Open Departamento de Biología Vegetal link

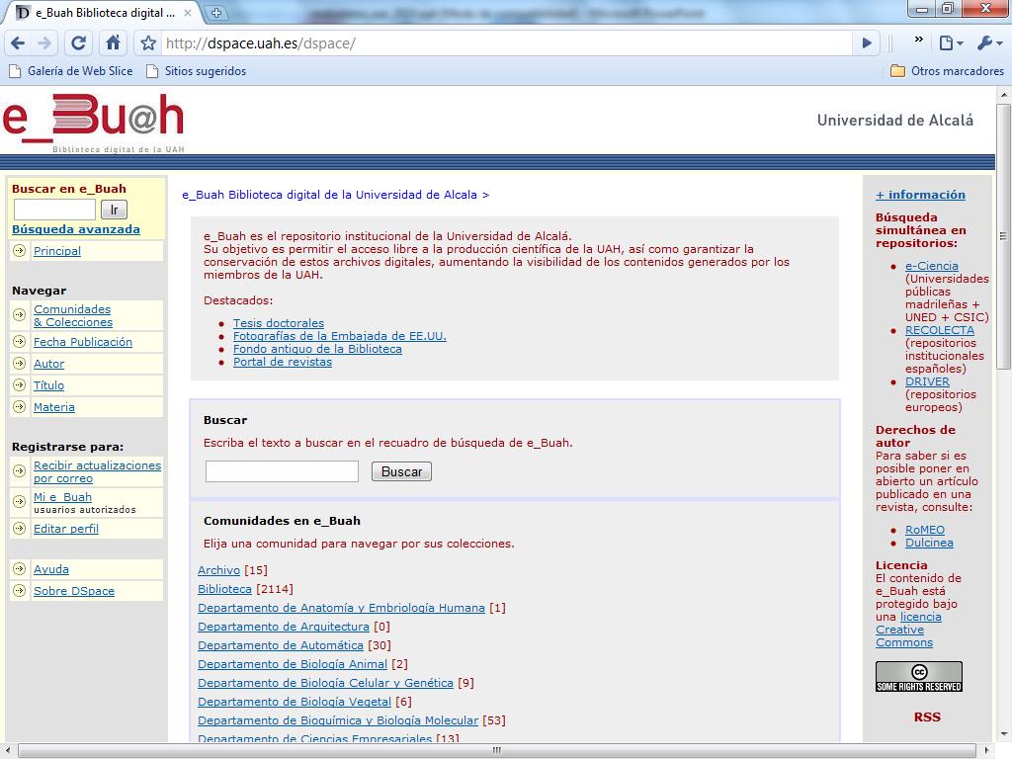coord(295,701)
